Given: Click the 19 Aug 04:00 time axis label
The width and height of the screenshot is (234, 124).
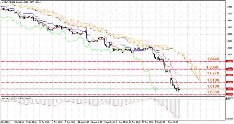Looking at the screenshot, I should [x=109, y=122].
